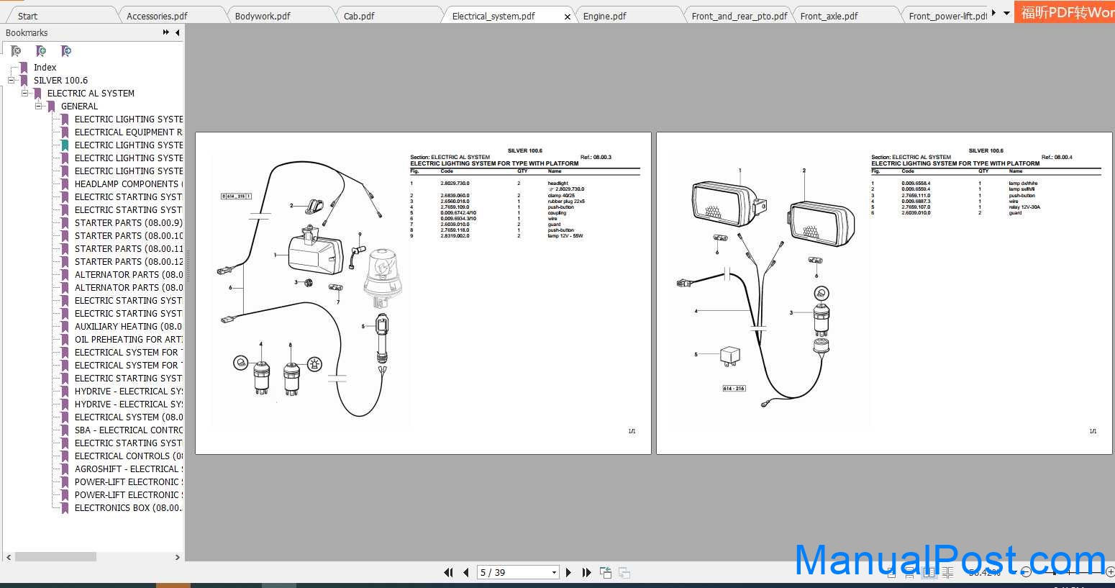Collapse the Bookmarks panel with left triangle

tap(177, 32)
